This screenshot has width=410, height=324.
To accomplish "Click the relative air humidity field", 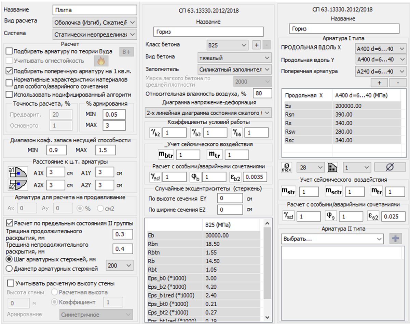I will [262, 93].
